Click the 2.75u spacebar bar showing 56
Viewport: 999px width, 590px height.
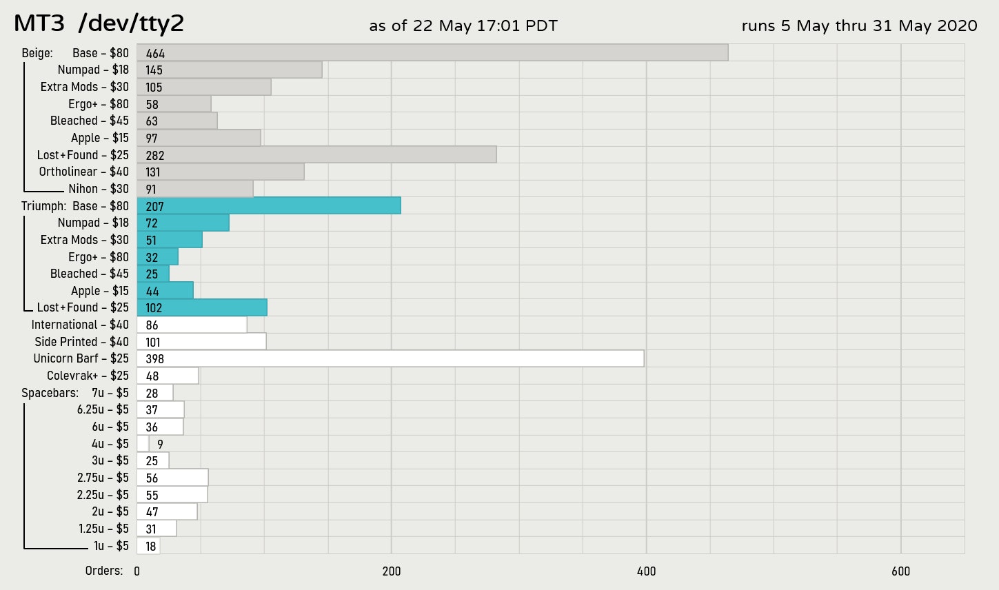172,478
